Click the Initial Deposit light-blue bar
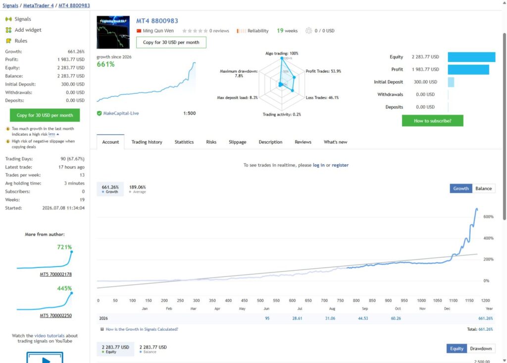The image size is (507, 363). (x=451, y=82)
